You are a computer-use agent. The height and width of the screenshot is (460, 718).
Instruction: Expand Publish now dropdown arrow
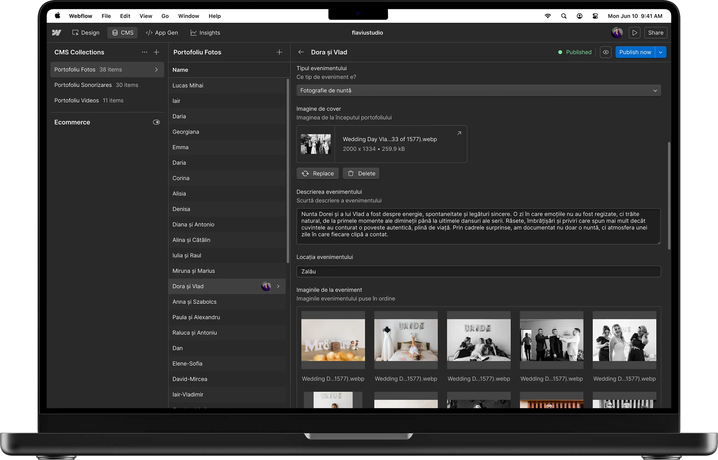point(660,52)
